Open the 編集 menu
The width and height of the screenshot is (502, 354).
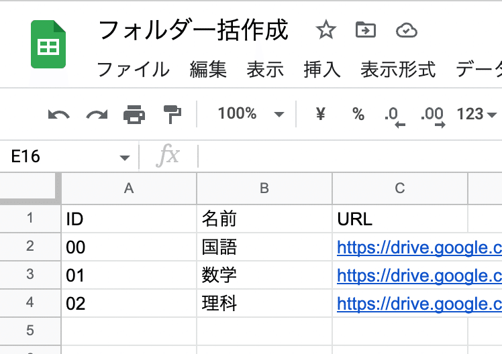[x=208, y=70]
